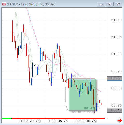
Task: Click the window title 'S.FSLR - First Solar, Inc, 30 Sec'
Action: (x=31, y=4)
